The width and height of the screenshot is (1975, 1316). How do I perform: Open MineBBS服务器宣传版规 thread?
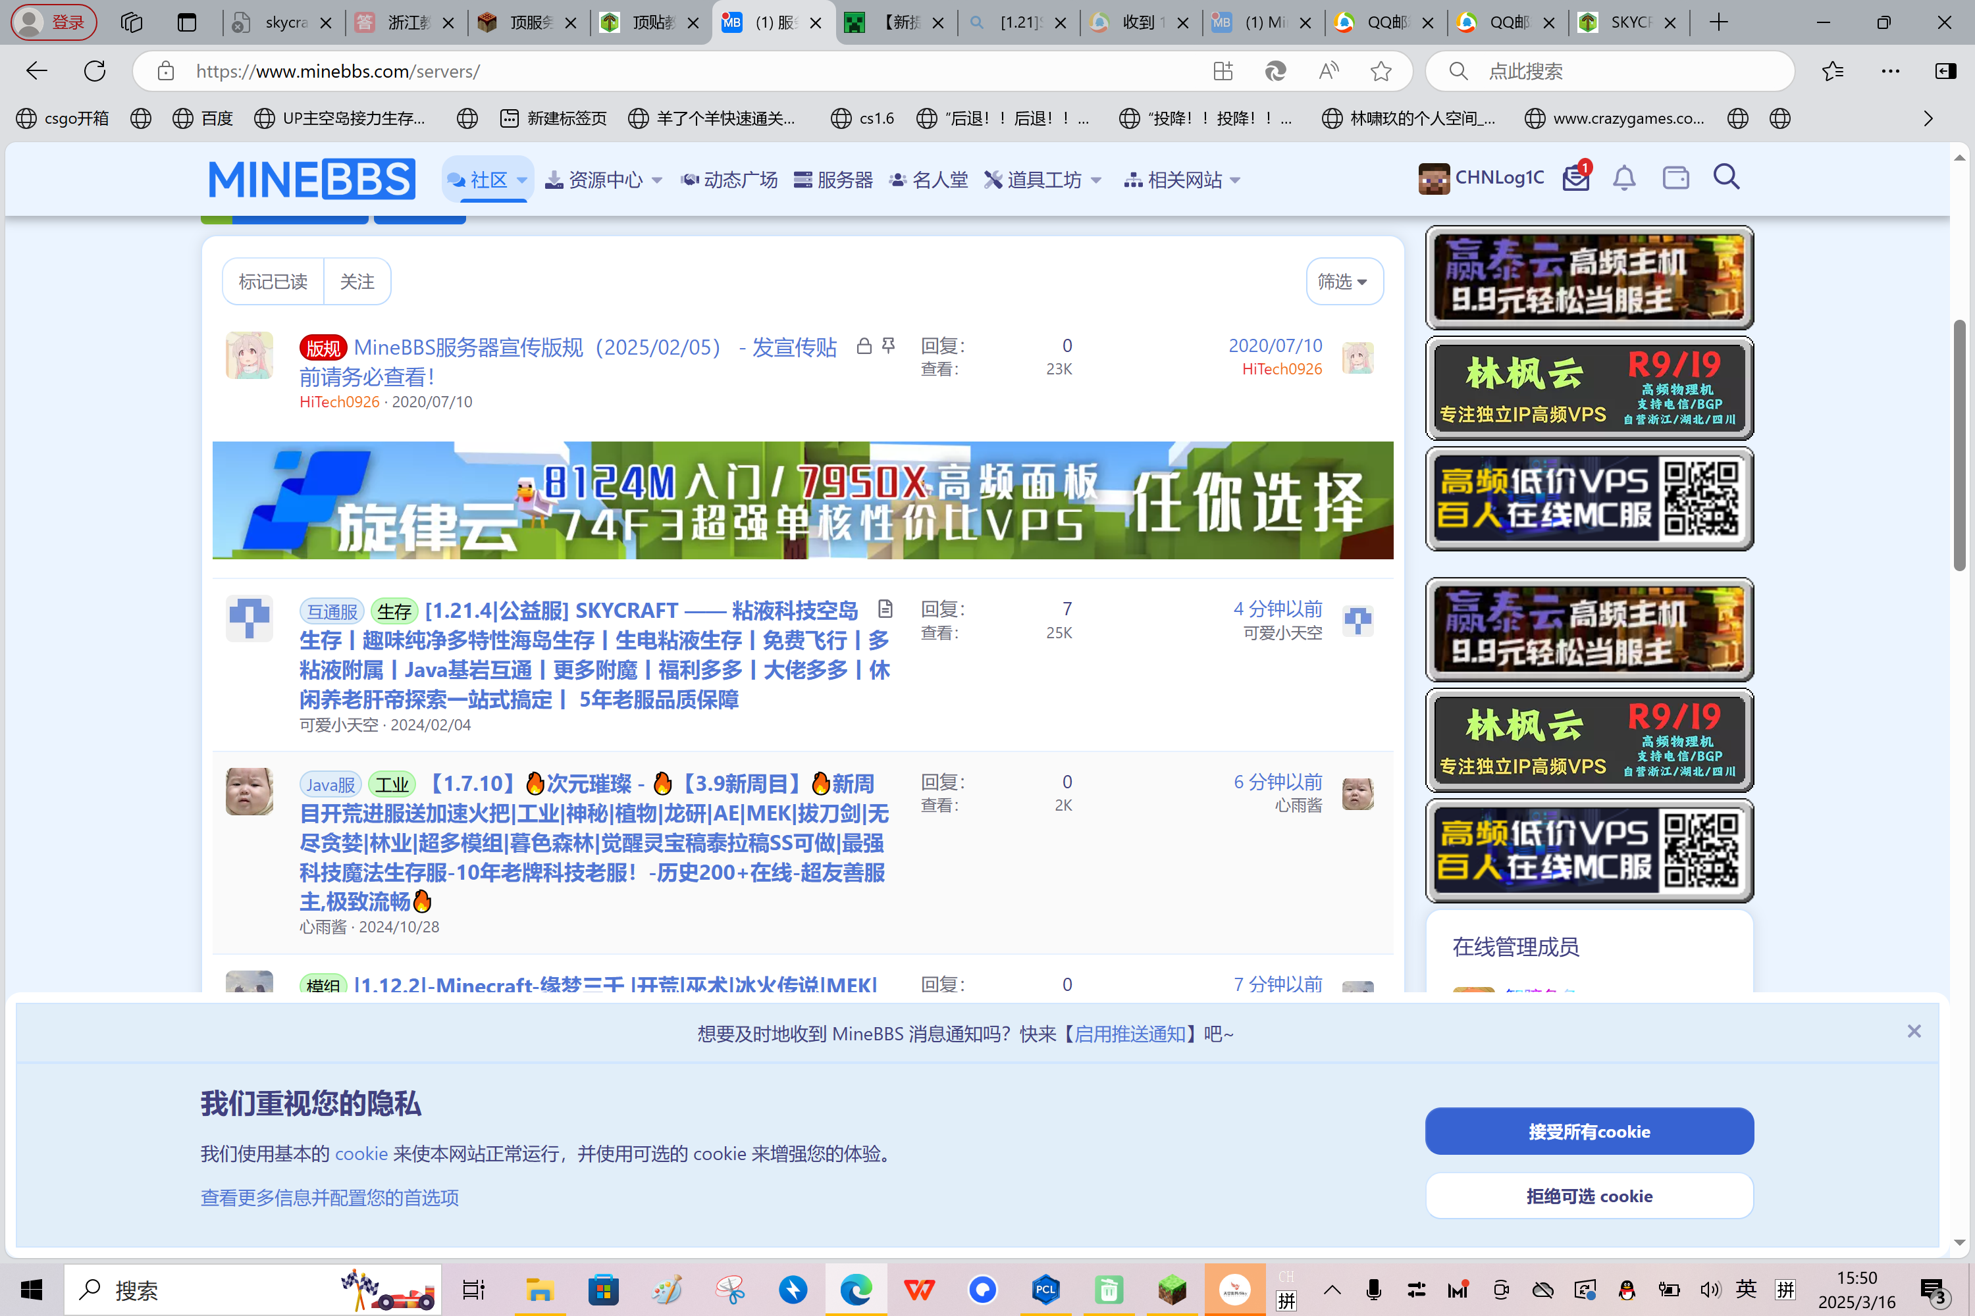(569, 362)
